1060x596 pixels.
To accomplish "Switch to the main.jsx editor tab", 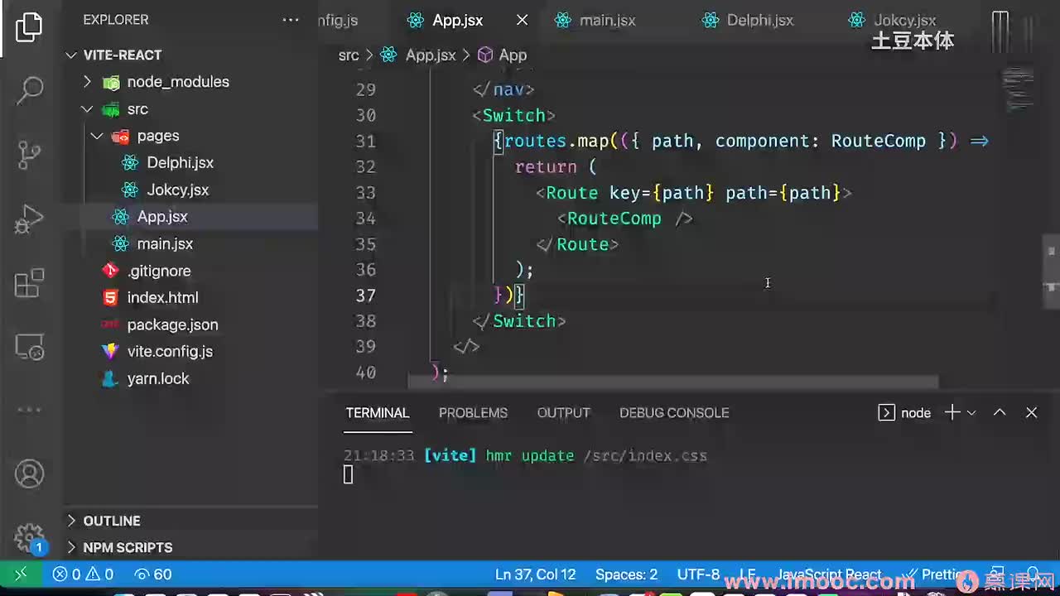I will (607, 20).
